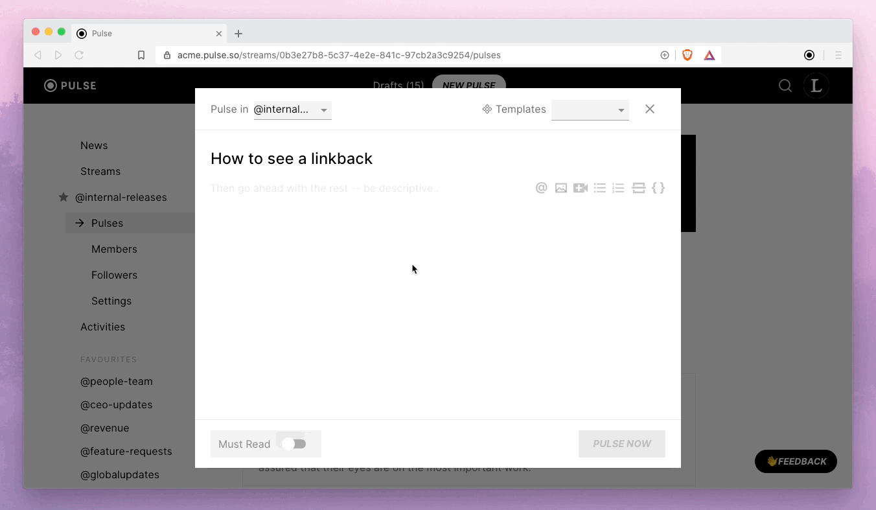Insert a numbered list
The width and height of the screenshot is (876, 510).
619,188
